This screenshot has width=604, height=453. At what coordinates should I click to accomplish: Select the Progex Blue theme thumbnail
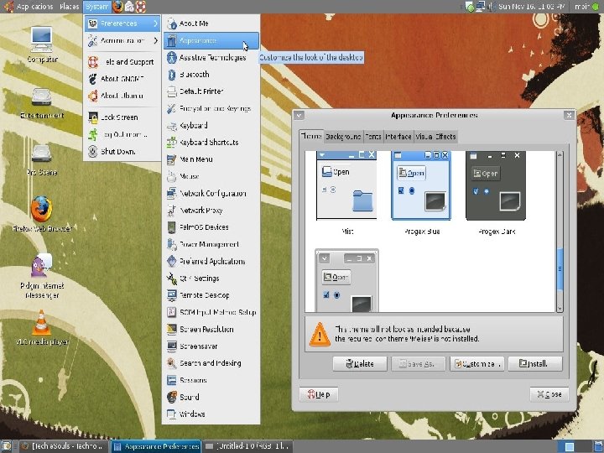click(421, 185)
